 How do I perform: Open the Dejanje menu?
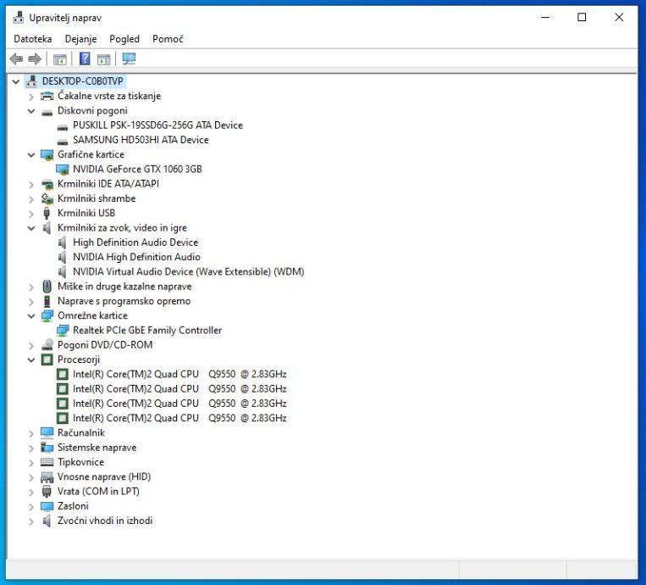80,39
